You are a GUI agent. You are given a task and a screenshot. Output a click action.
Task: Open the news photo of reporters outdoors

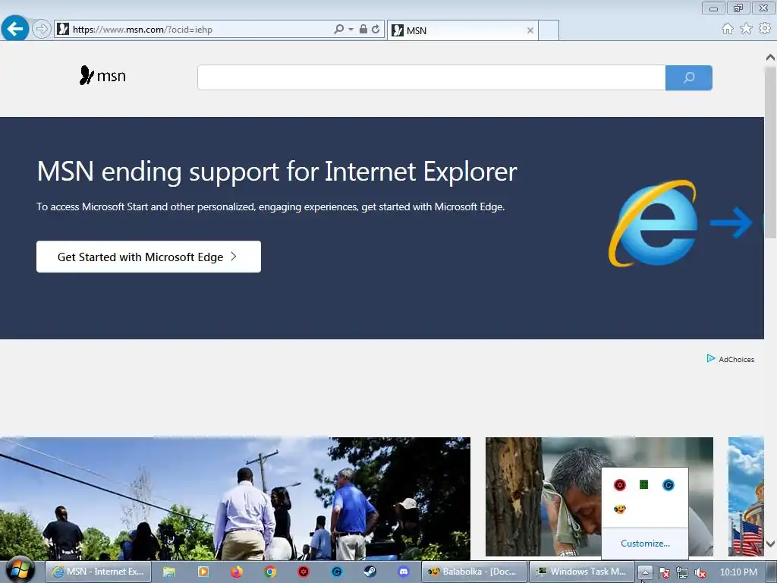(x=235, y=498)
